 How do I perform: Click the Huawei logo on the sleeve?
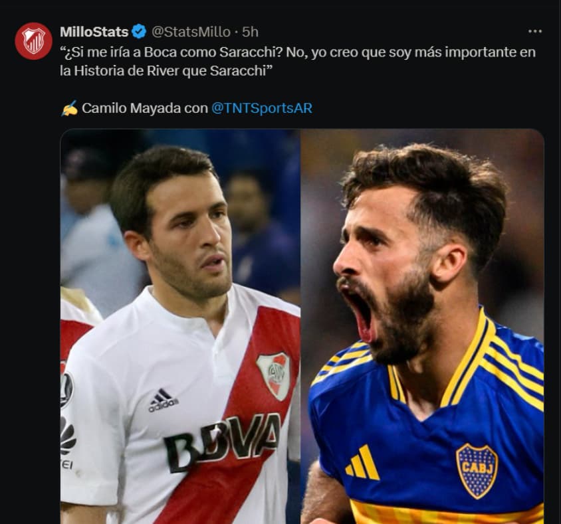67,442
